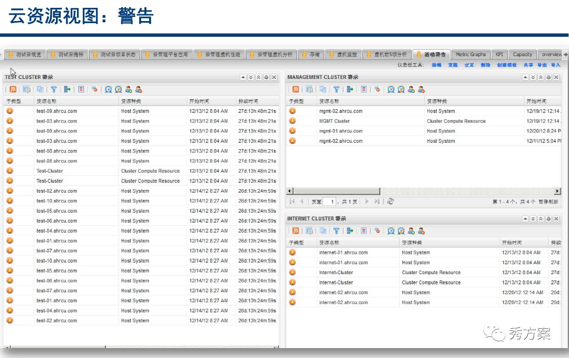Click filter funnel icon in MANAGEMENT CLUSTER toolbar
The width and height of the screenshot is (569, 358).
coord(336,89)
